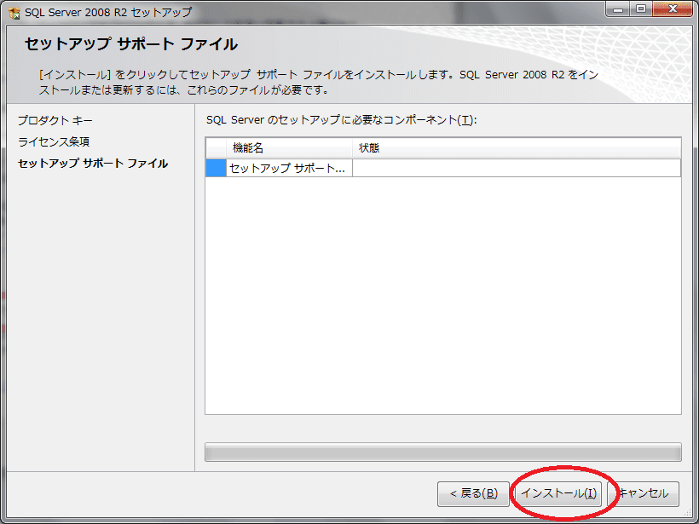Click the SQL Server setup icon in the title bar
Screen dimensions: 699x524
click(11, 10)
